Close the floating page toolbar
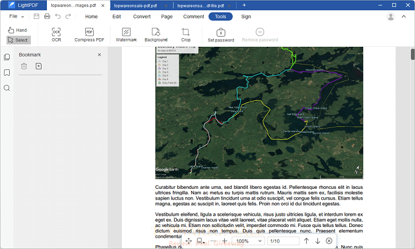Screen dimensions: 415x249 point(329,241)
